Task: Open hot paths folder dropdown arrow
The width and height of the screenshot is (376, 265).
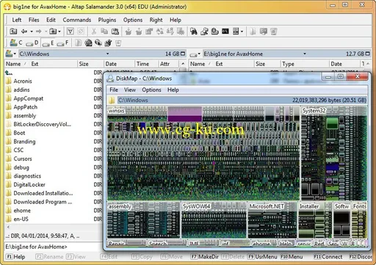Action: point(59,32)
